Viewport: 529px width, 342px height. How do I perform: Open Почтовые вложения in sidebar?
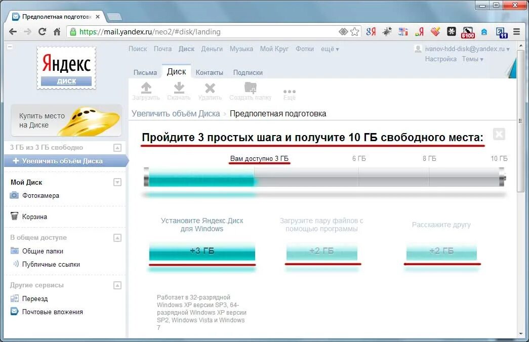52,312
